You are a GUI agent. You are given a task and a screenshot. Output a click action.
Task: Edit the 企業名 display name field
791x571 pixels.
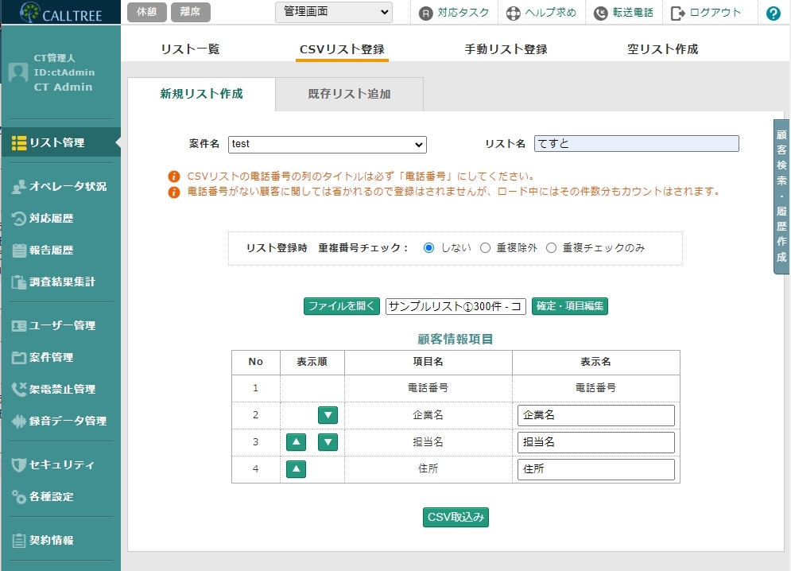[595, 415]
